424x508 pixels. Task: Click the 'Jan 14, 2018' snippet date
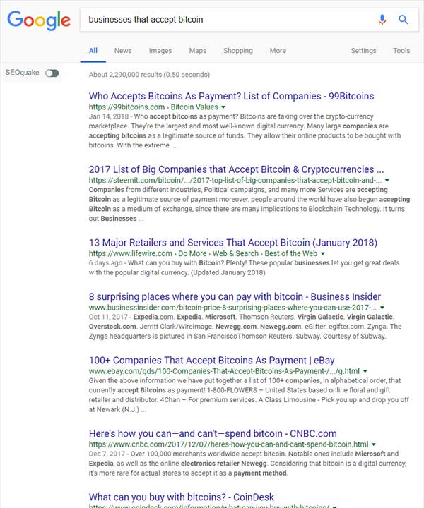point(109,116)
